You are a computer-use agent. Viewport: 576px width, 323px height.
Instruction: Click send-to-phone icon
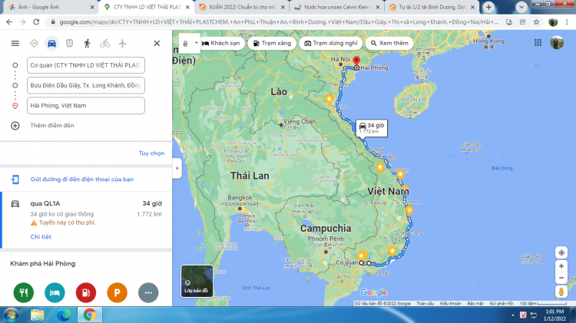coord(15,179)
